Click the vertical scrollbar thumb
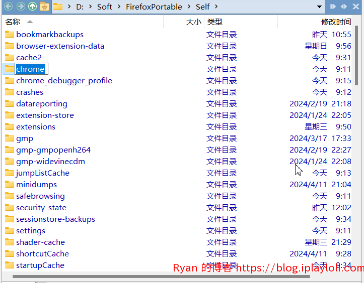 356,56
